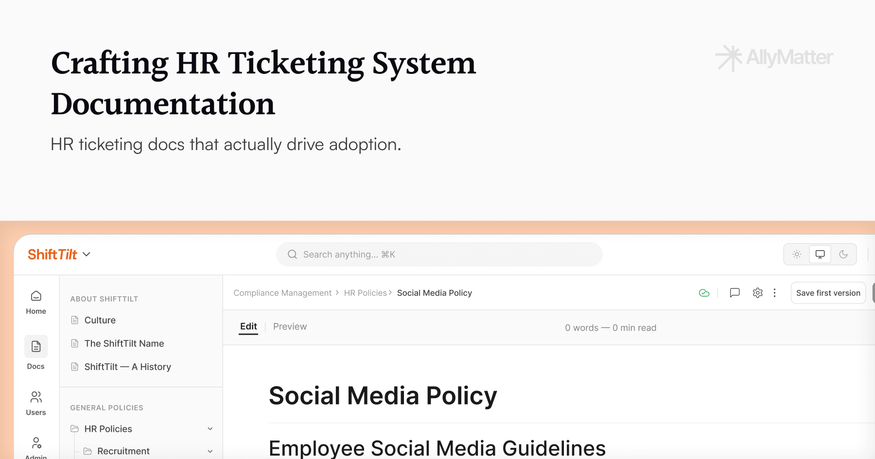Click the folder icon beside HR Policies
Image resolution: width=875 pixels, height=459 pixels.
click(75, 429)
